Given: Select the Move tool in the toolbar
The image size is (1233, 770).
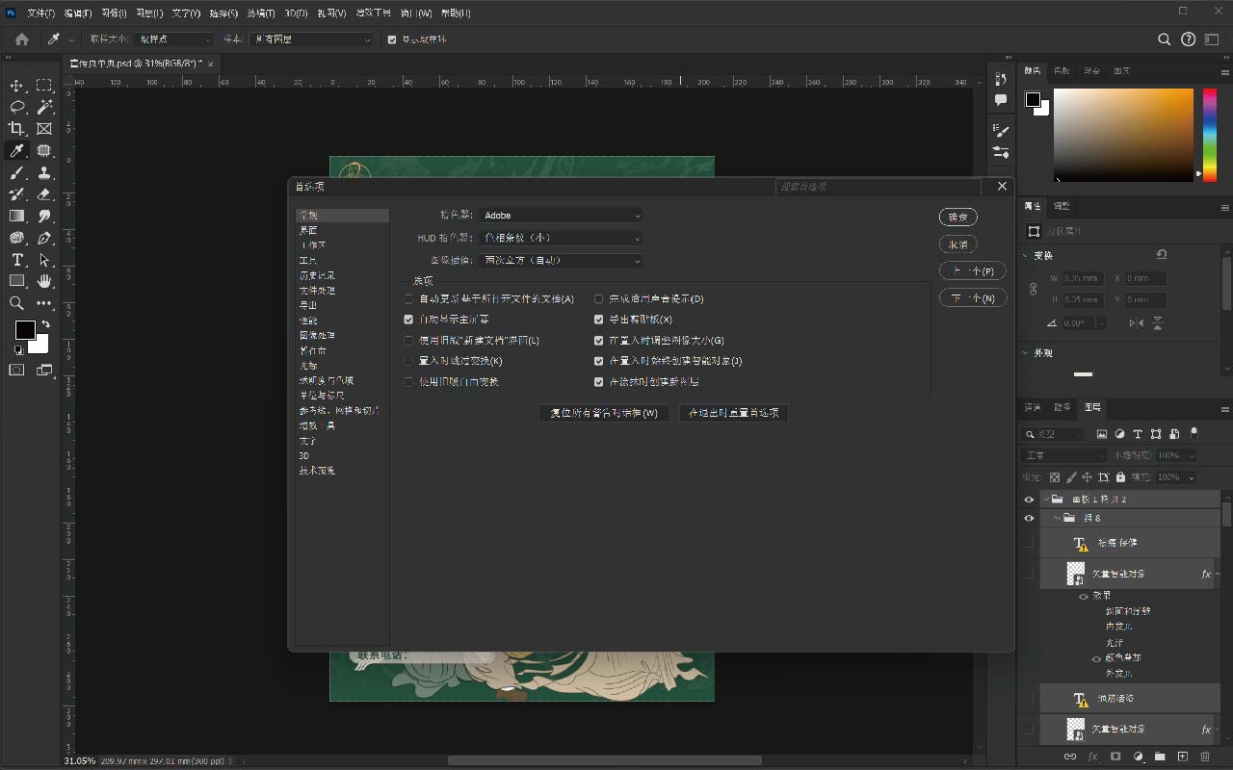Looking at the screenshot, I should [16, 86].
